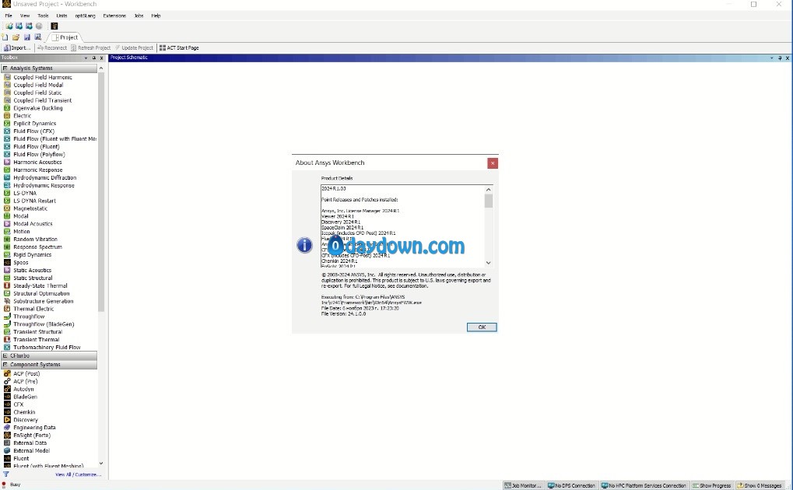The height and width of the screenshot is (490, 793).
Task: Select the Fluid Flow (Fluent) icon
Action: pyautogui.click(x=7, y=147)
